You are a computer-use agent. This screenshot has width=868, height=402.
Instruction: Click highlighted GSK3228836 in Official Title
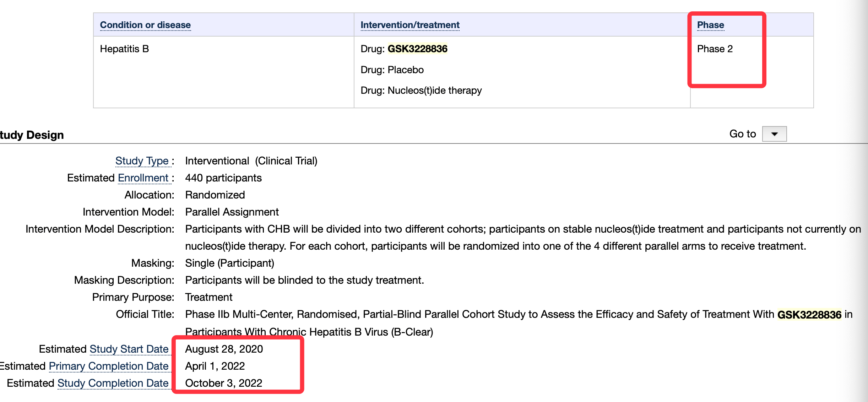point(809,315)
